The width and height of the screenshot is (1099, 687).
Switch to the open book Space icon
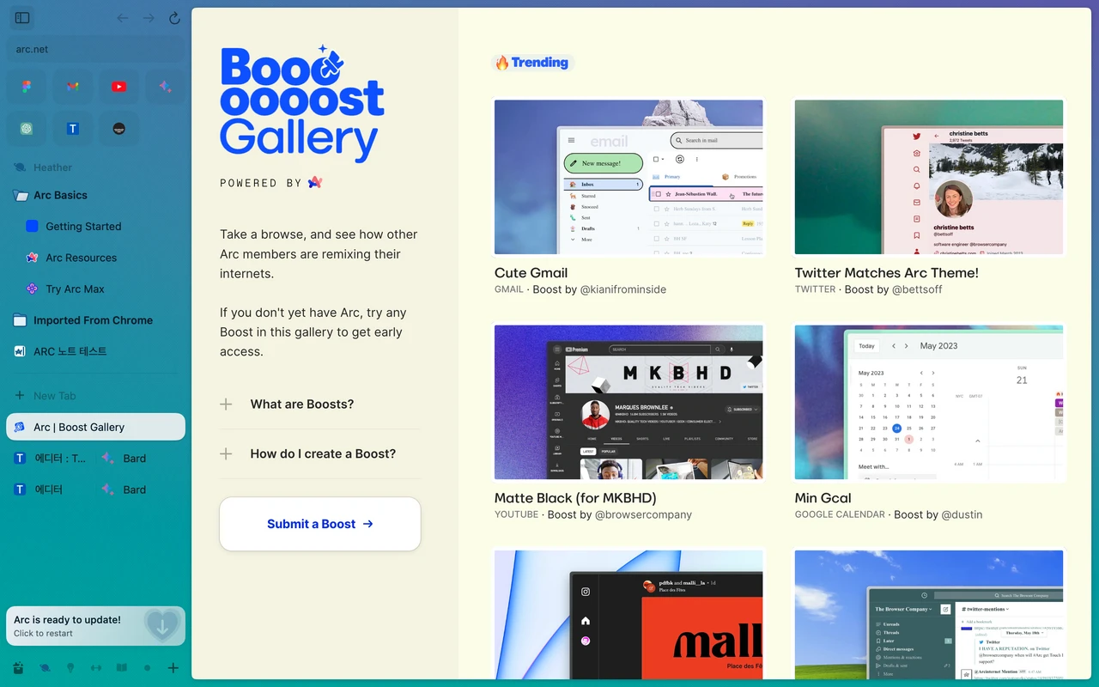[122, 668]
